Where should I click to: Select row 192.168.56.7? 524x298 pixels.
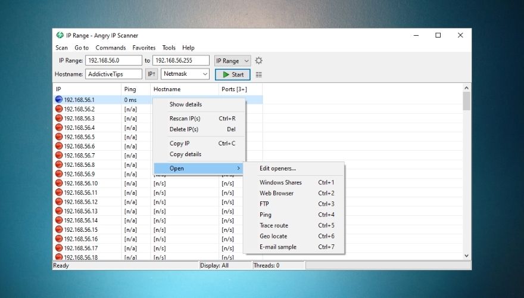(79, 156)
